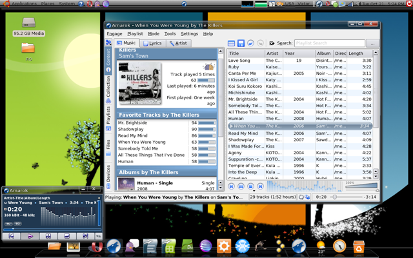Image resolution: width=413 pixels, height=258 pixels.
Task: Toggle time display mode beside 0:20
Action: click(5, 209)
